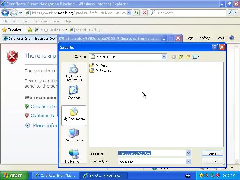Viewport: 240px width, 180px height.
Task: Open the Tools command bar menu
Action: (x=221, y=38)
